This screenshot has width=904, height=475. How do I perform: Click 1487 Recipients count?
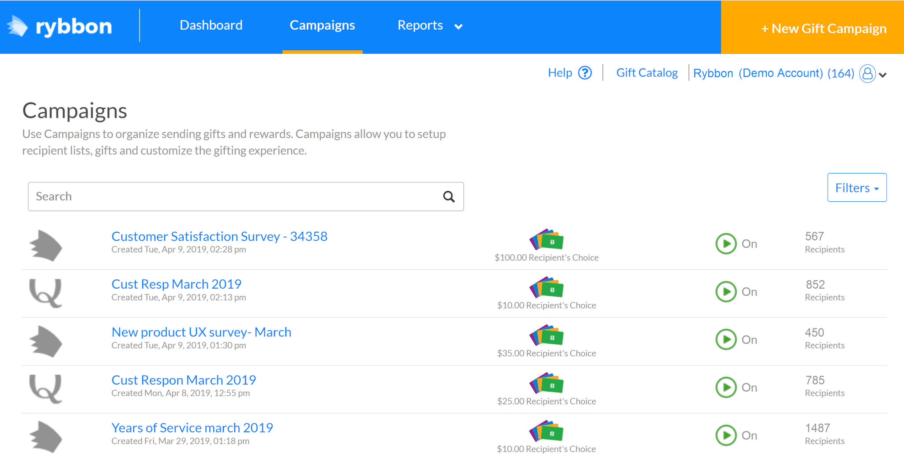coord(825,434)
